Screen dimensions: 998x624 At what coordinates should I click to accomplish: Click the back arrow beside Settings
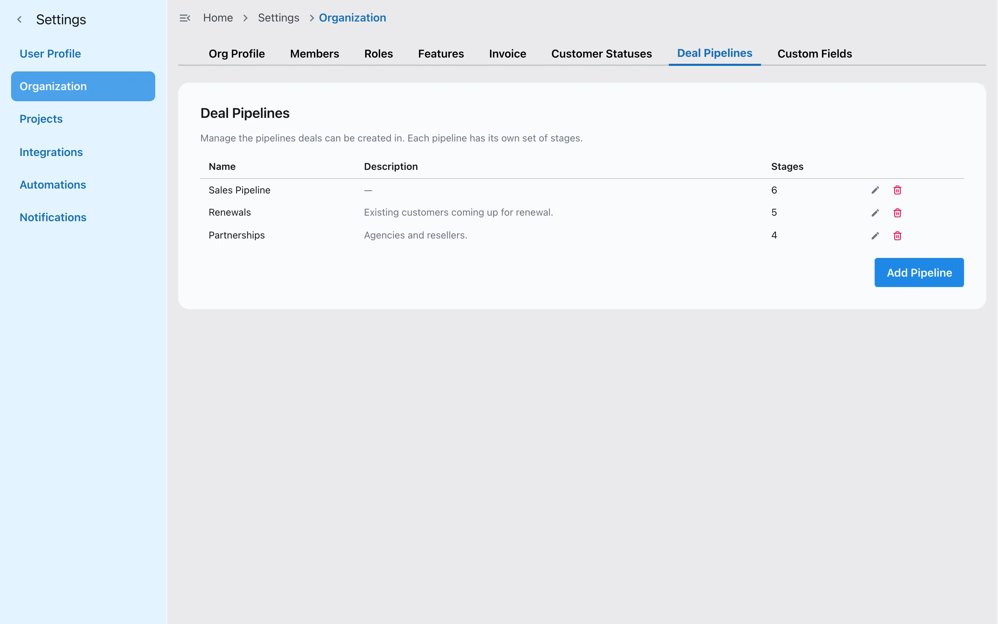(19, 19)
